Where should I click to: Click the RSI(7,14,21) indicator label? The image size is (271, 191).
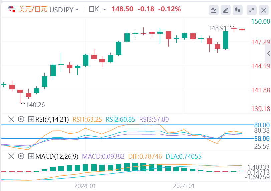point(52,119)
